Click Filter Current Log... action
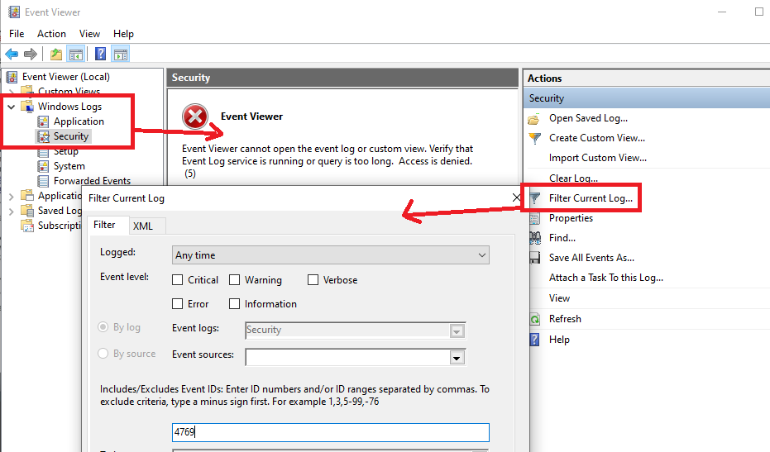This screenshot has width=770, height=452. click(x=591, y=198)
